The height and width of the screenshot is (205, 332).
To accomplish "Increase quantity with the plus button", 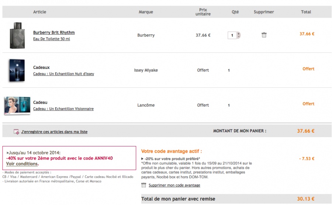I will point(239,34).
